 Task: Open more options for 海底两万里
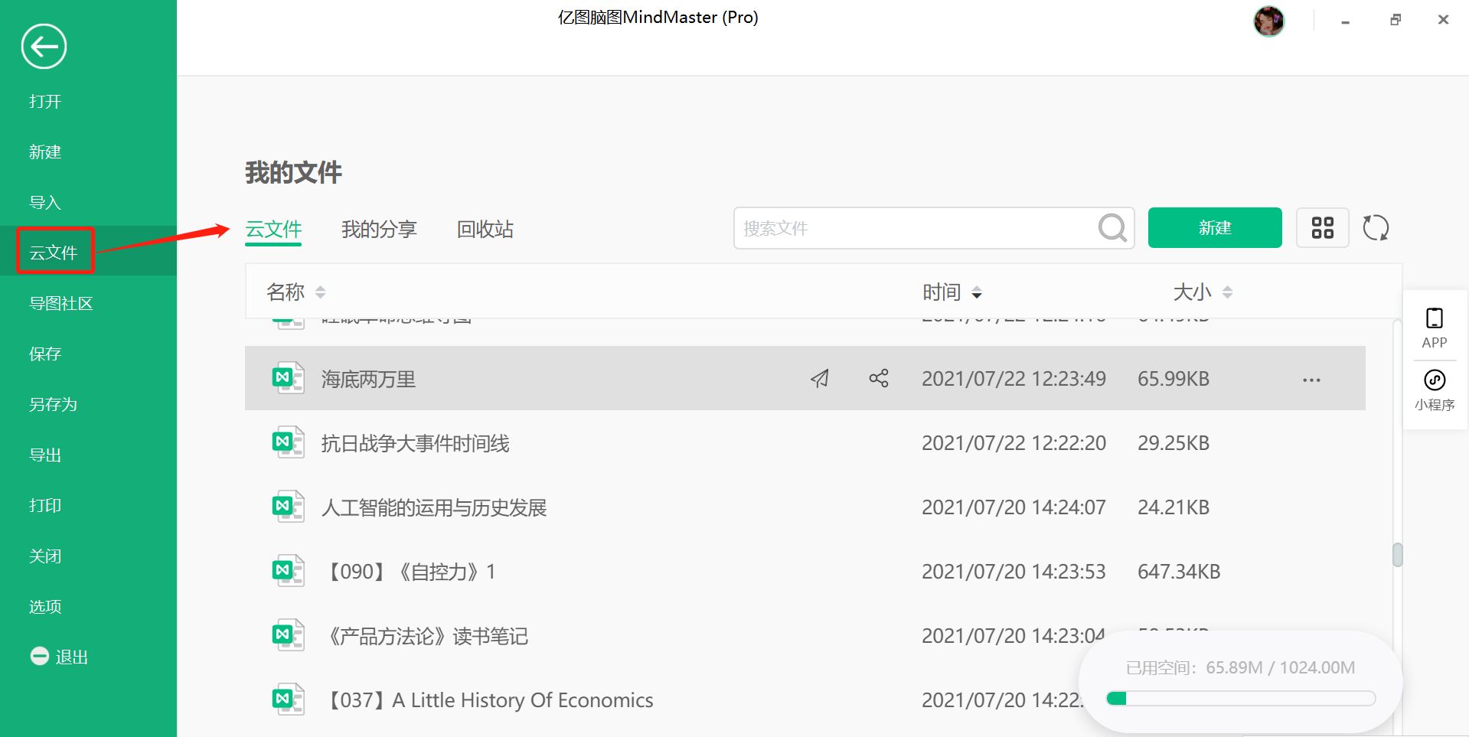click(x=1311, y=380)
